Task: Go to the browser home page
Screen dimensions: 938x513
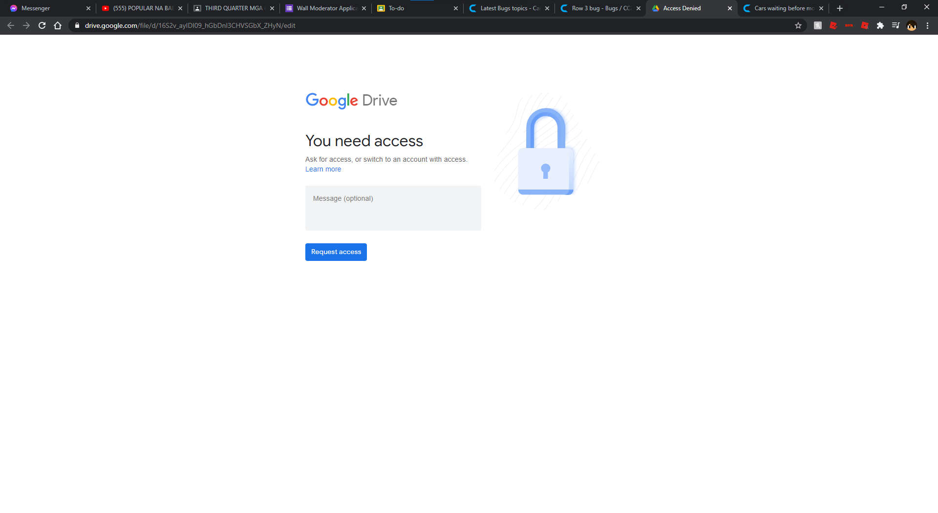Action: click(x=58, y=25)
